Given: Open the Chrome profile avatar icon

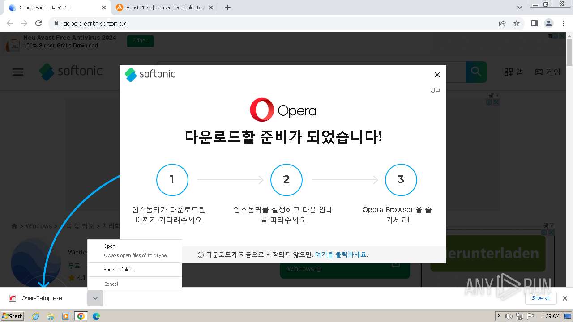Looking at the screenshot, I should click(x=548, y=23).
